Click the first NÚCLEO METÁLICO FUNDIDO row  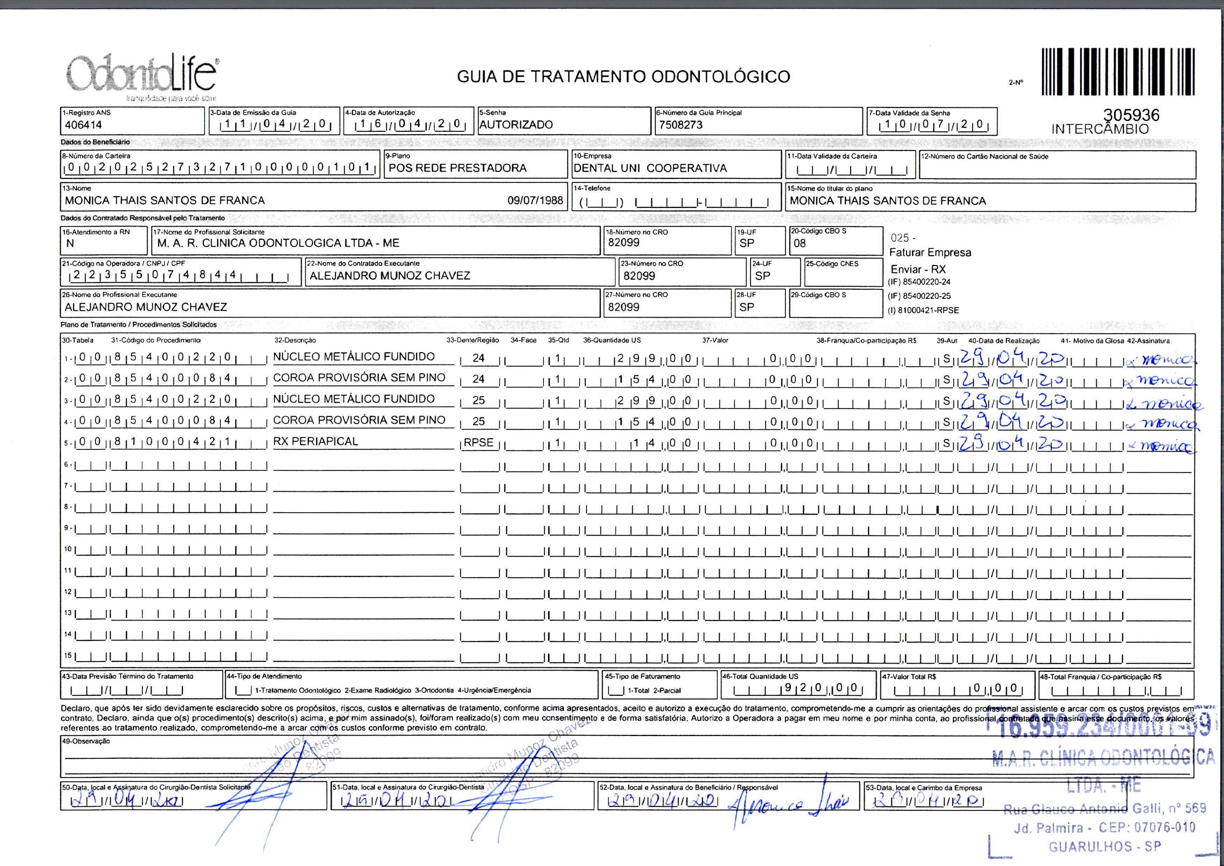tap(353, 357)
